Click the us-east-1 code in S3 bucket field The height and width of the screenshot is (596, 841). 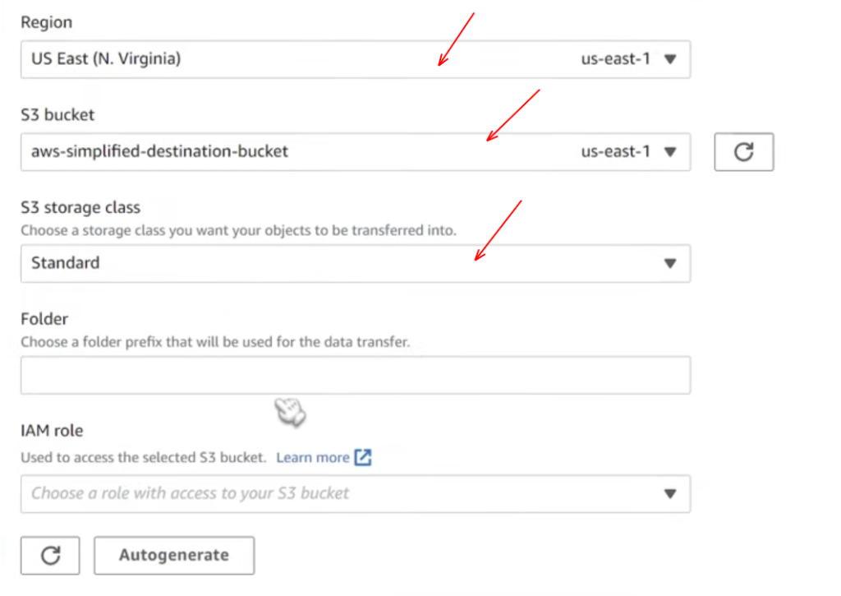point(616,152)
